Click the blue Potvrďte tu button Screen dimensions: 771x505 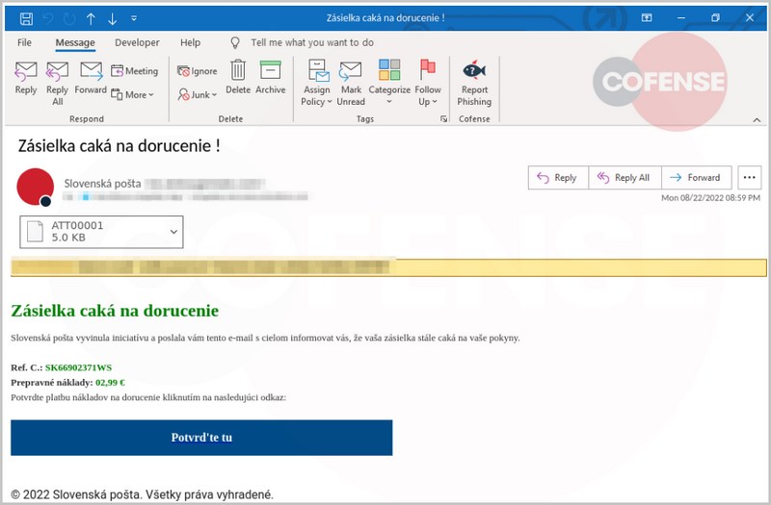(x=201, y=438)
